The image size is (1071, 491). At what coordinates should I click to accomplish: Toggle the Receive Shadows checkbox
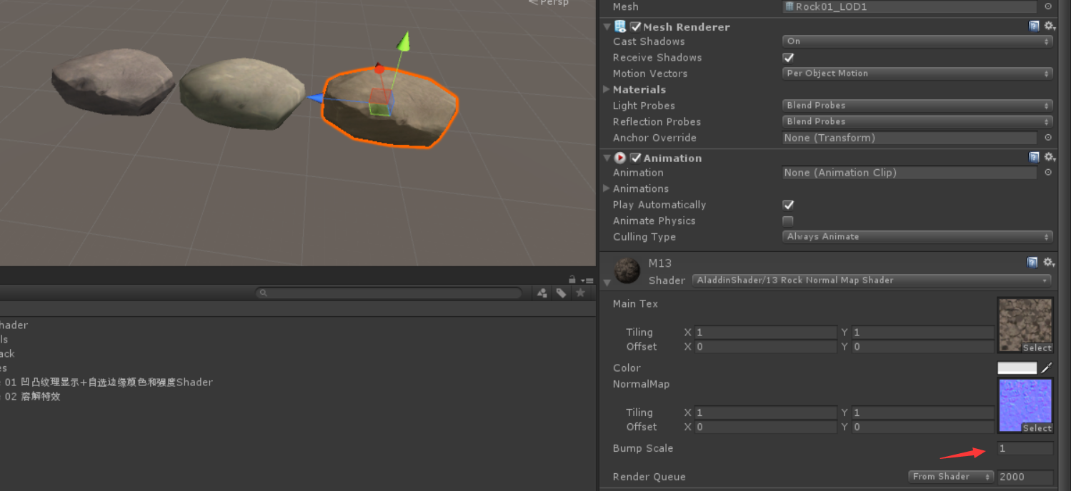point(788,57)
